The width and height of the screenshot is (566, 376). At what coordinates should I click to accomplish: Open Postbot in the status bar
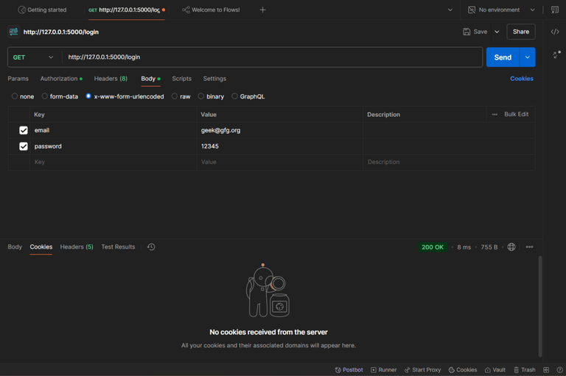349,370
